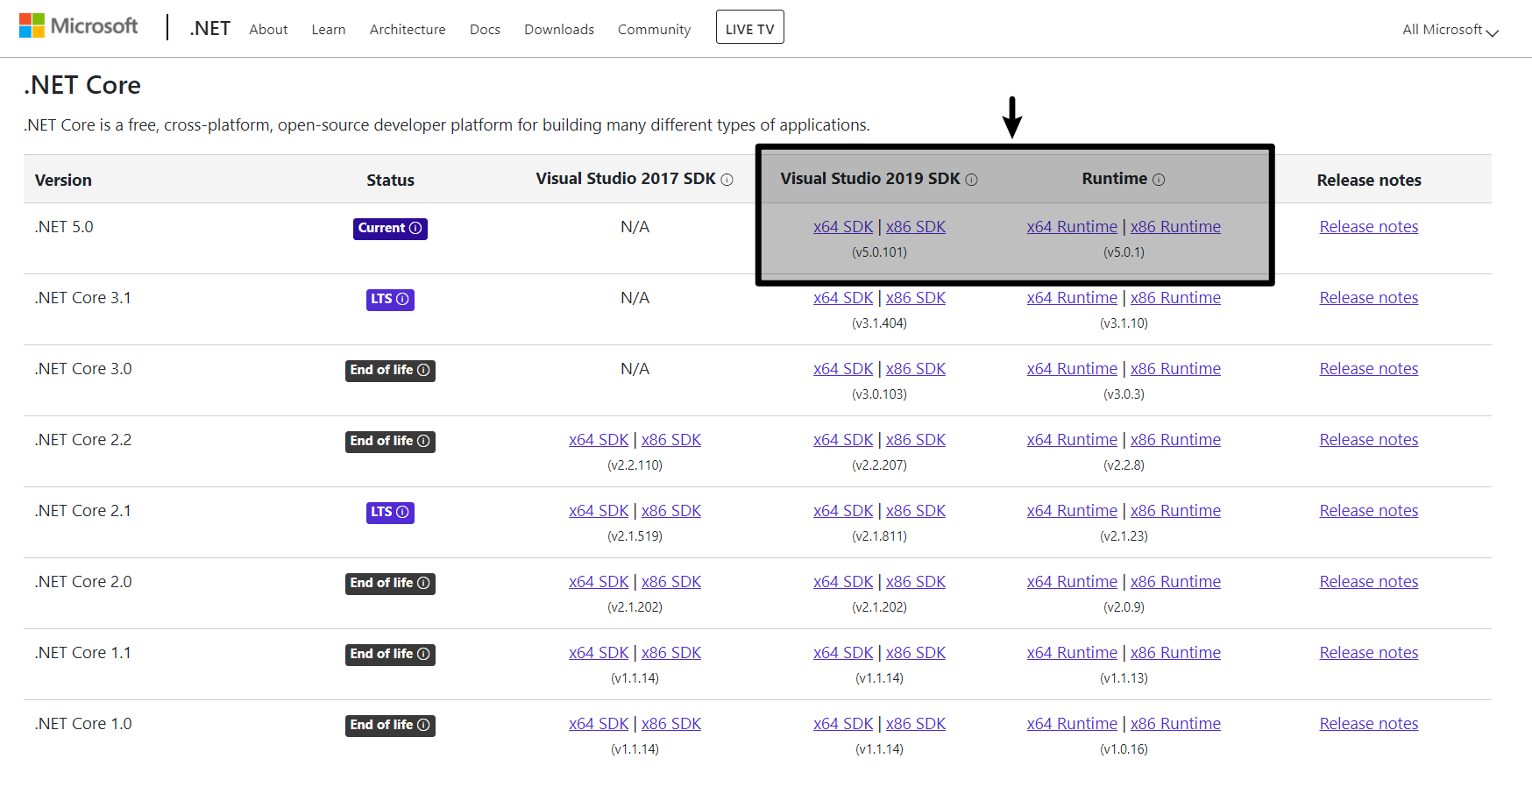Download x64 Runtime v5.0.1
This screenshot has height=787, width=1532.
[1072, 227]
